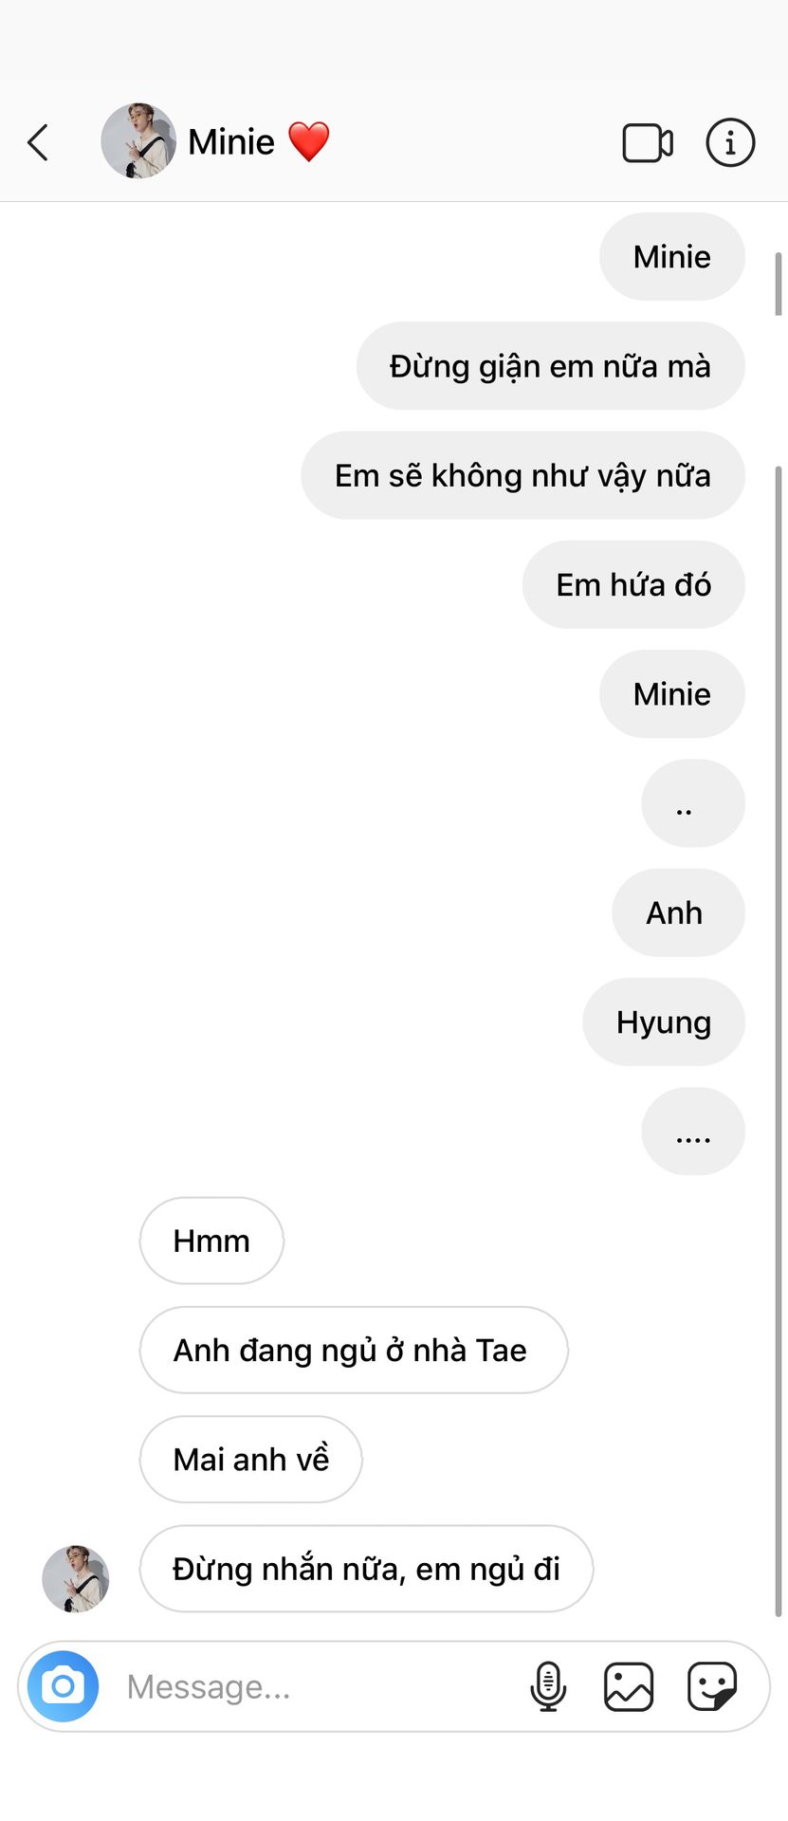
Task: Tap the 'Em hứa đó' message bubble
Action: 633,584
